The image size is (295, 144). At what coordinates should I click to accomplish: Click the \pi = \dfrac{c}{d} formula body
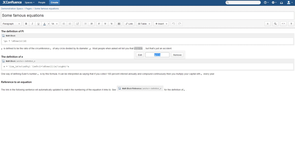tap(147, 41)
